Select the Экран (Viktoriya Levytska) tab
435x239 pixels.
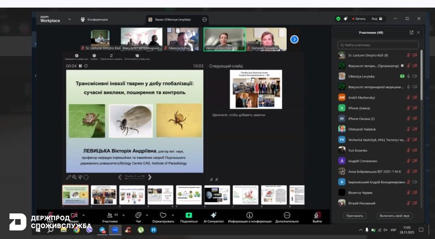[173, 19]
